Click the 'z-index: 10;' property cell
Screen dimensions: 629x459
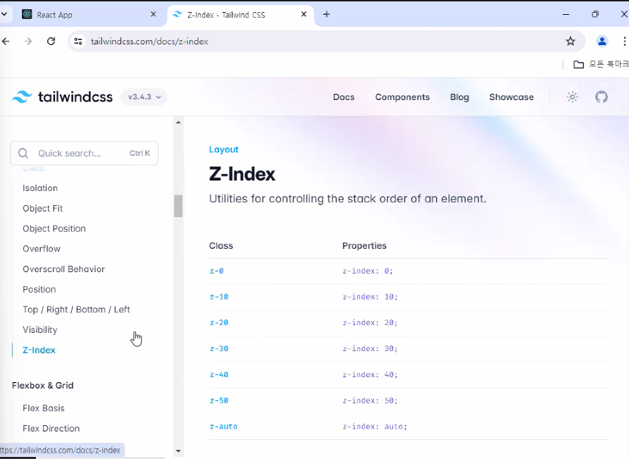coord(370,297)
